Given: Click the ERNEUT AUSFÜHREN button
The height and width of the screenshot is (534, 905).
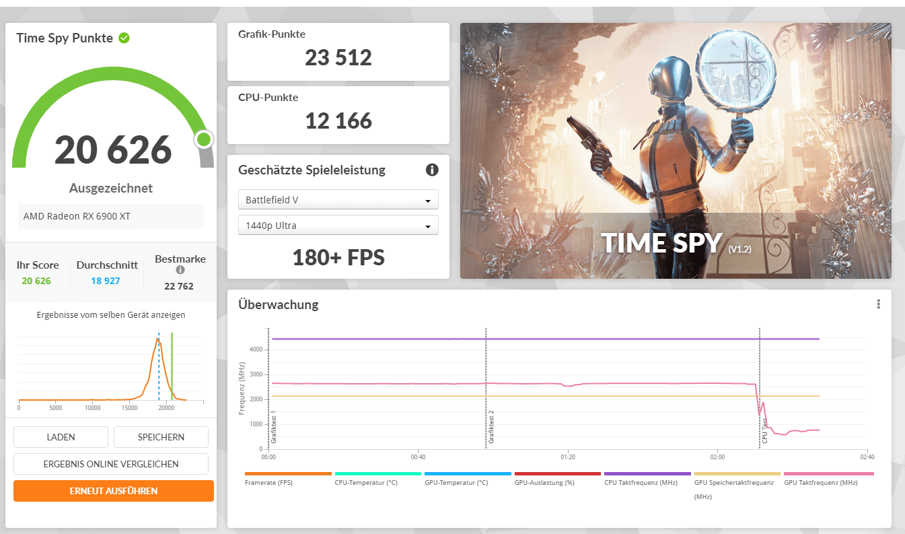Looking at the screenshot, I should click(114, 491).
